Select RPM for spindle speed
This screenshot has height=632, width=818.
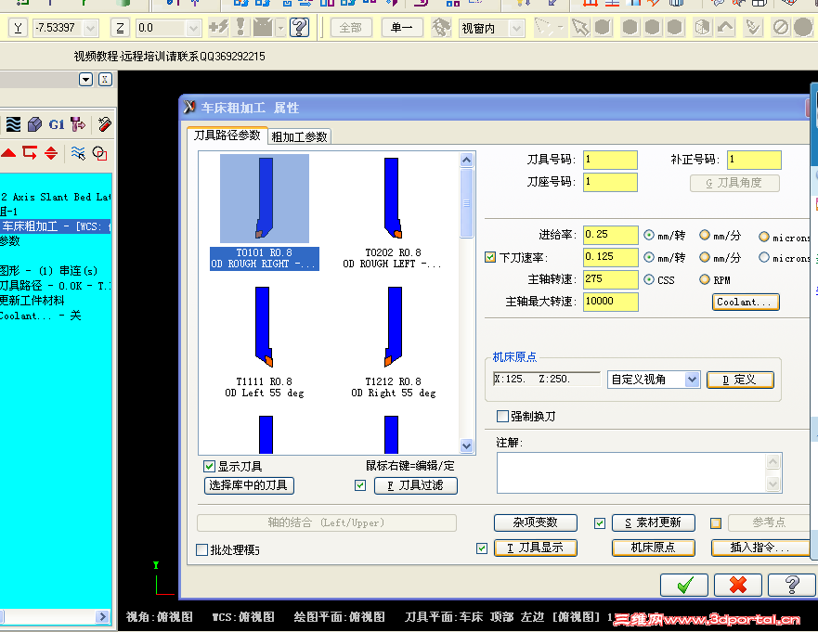pyautogui.click(x=705, y=279)
